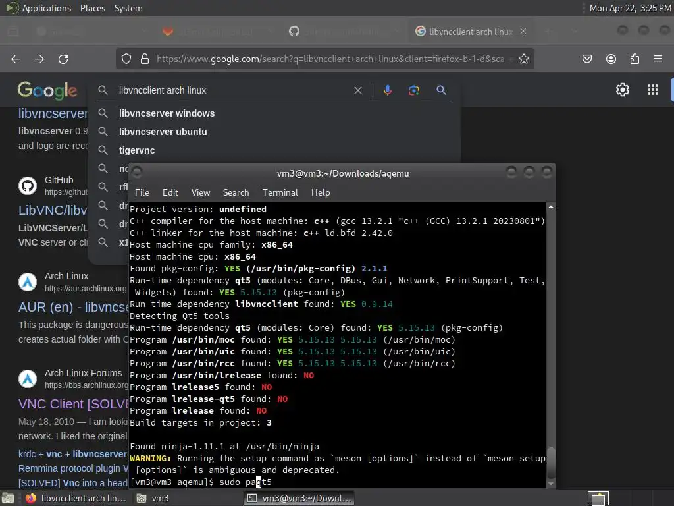Image resolution: width=674 pixels, height=506 pixels.
Task: Open the terminal Help menu
Action: click(321, 192)
